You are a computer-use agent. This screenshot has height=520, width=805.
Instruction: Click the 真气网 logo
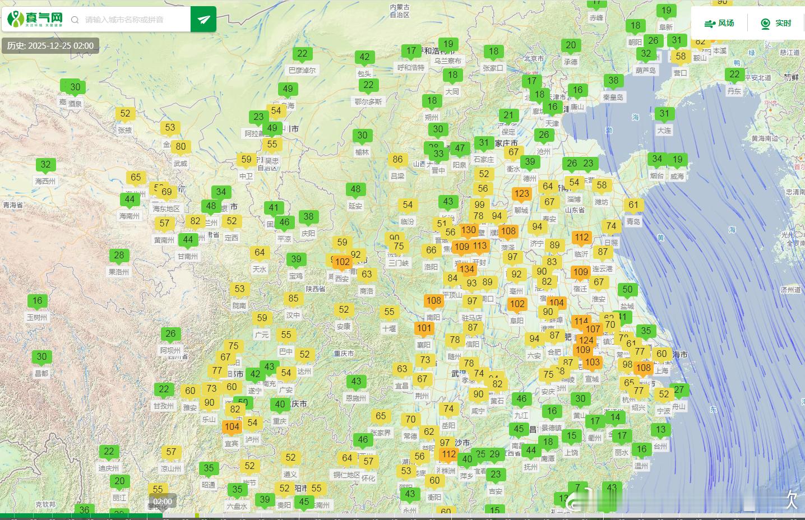pos(35,20)
